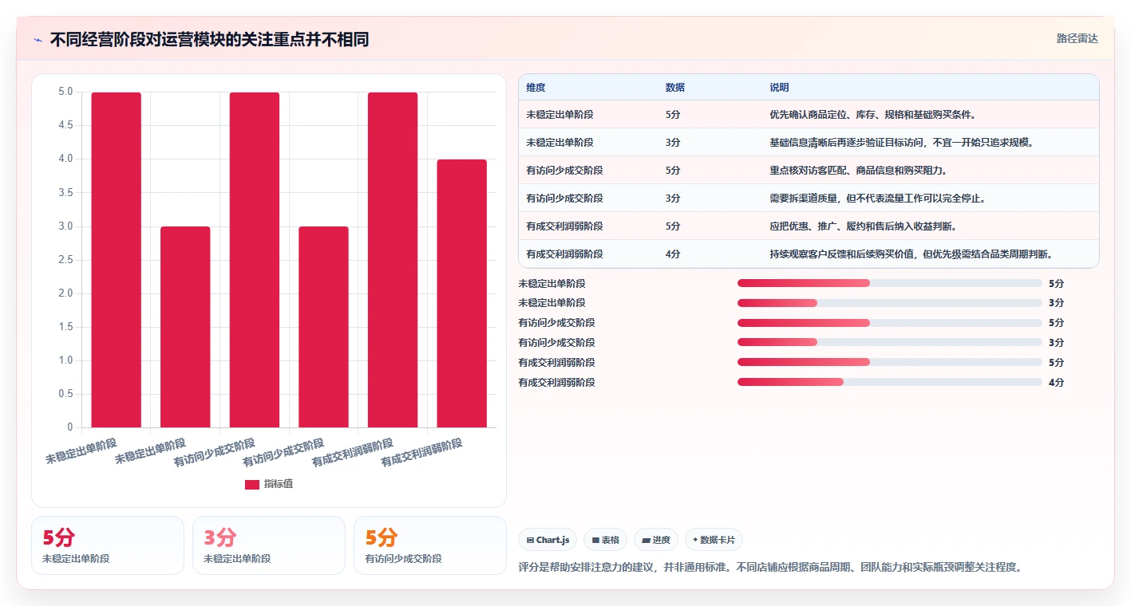
Task: Click 未稳定出单阶段 progress bar showing 5分
Action: (890, 283)
